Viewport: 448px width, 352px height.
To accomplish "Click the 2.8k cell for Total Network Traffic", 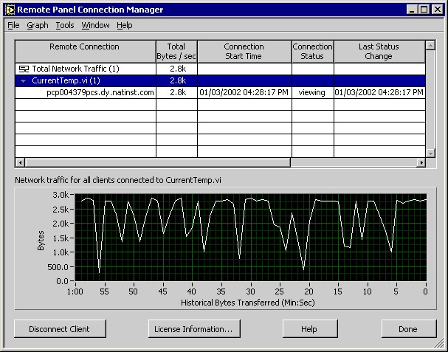I will tap(178, 69).
